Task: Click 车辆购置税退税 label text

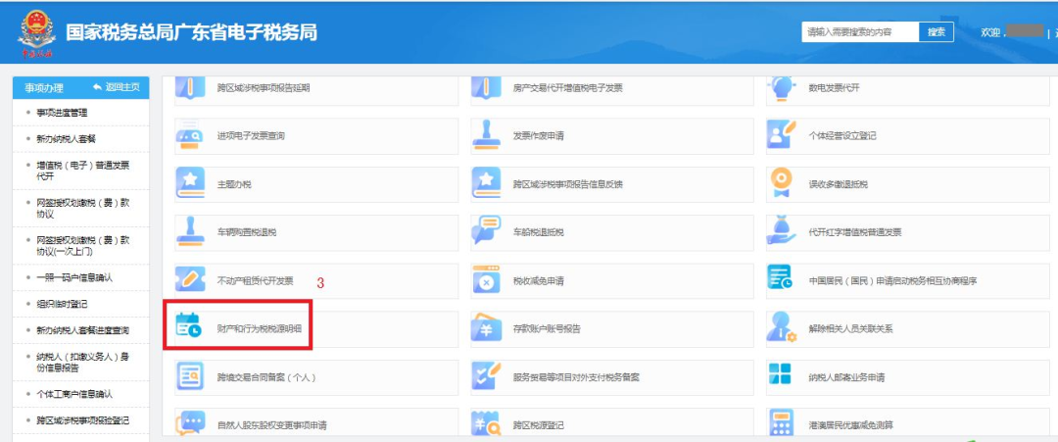Action: [x=247, y=232]
